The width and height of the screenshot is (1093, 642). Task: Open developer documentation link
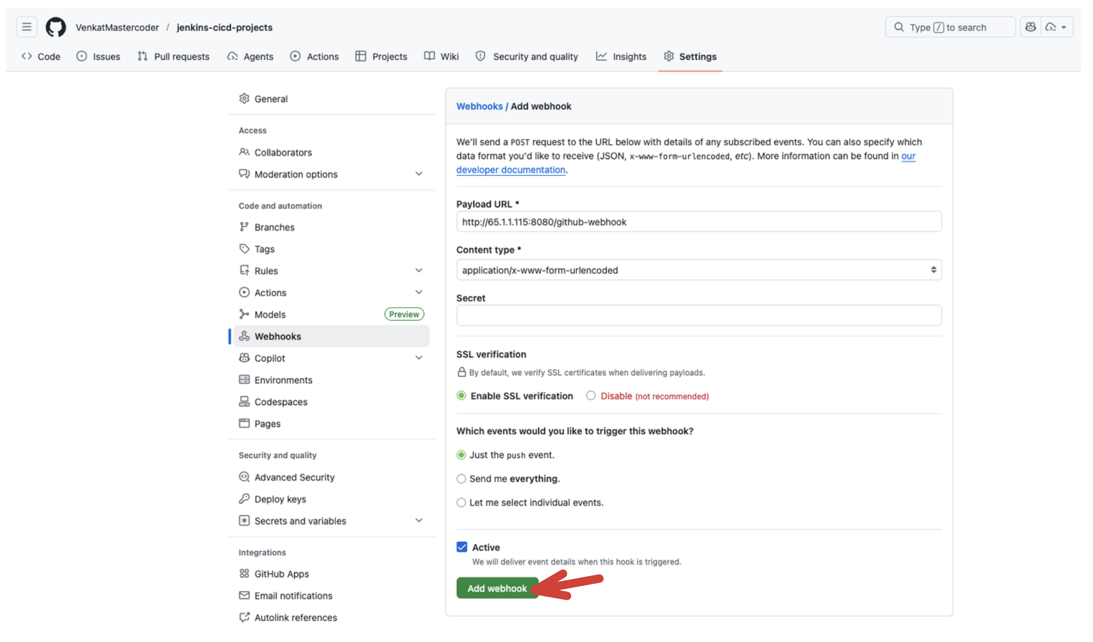(x=511, y=170)
